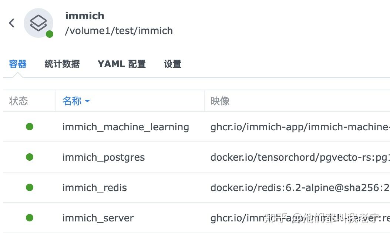This screenshot has height=234, width=390.
Task: Click the 状态 column header
Action: coord(19,101)
